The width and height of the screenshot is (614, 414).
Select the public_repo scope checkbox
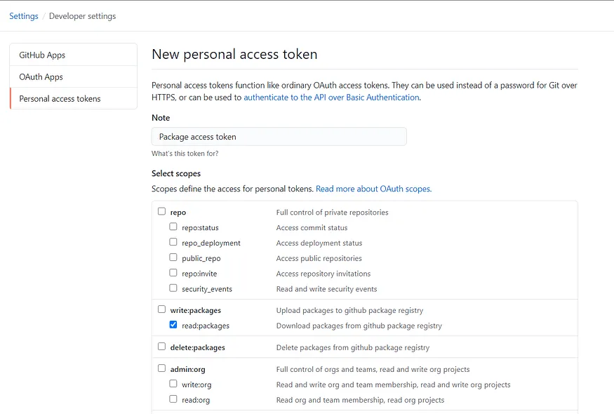click(x=173, y=258)
